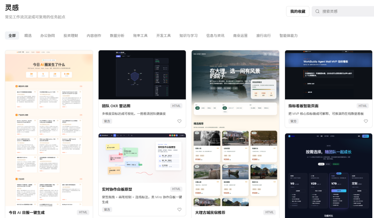The height and width of the screenshot is (218, 374).
Task: Open the 按需选择 pricing page thumbnail
Action: click(328, 176)
